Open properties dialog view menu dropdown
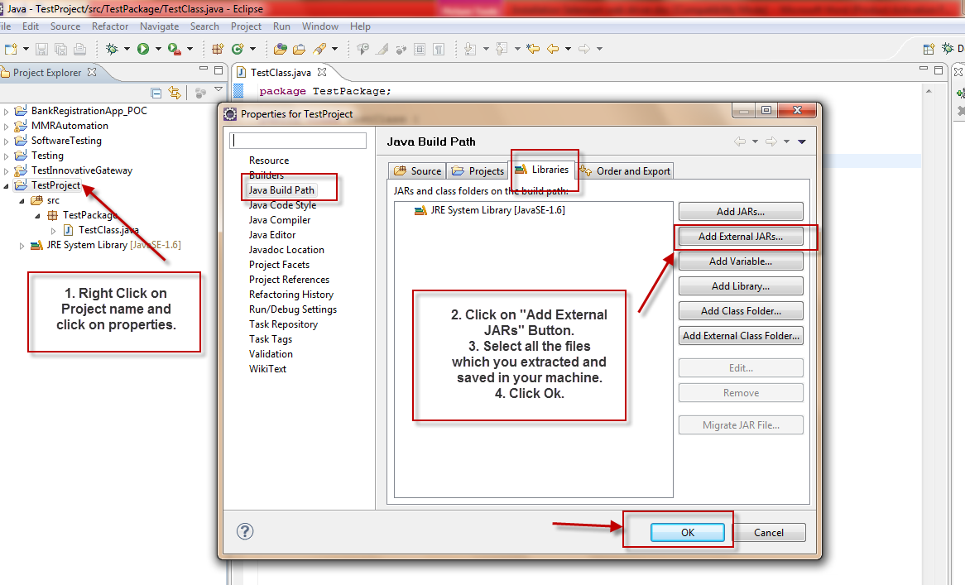The height and width of the screenshot is (585, 965). tap(802, 141)
